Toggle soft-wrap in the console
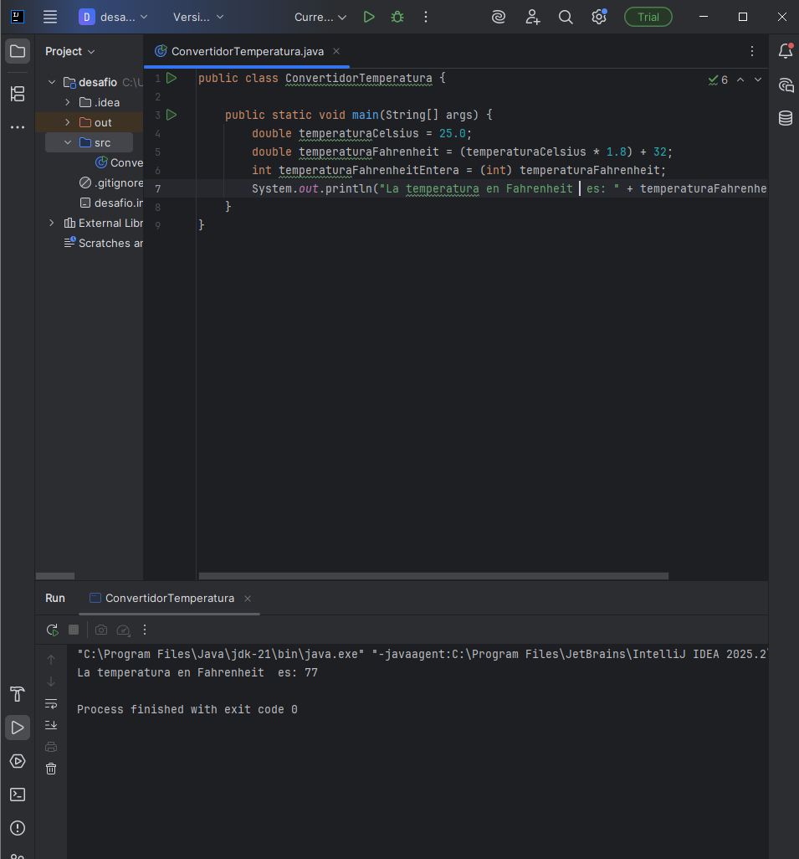Viewport: 799px width, 859px height. click(x=51, y=703)
